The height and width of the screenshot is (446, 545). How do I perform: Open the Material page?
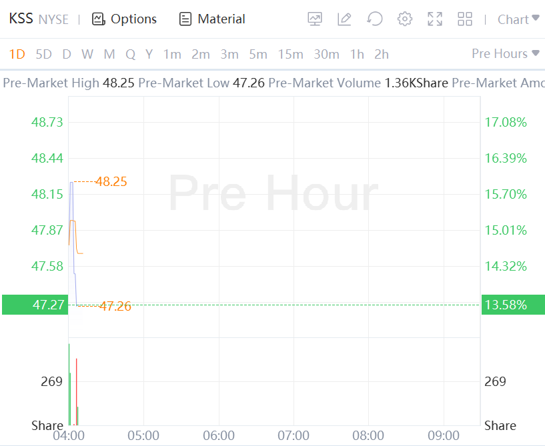coord(213,19)
